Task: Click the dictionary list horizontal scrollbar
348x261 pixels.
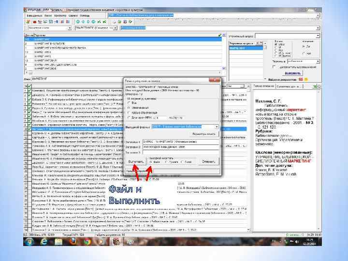Action: click(x=124, y=72)
